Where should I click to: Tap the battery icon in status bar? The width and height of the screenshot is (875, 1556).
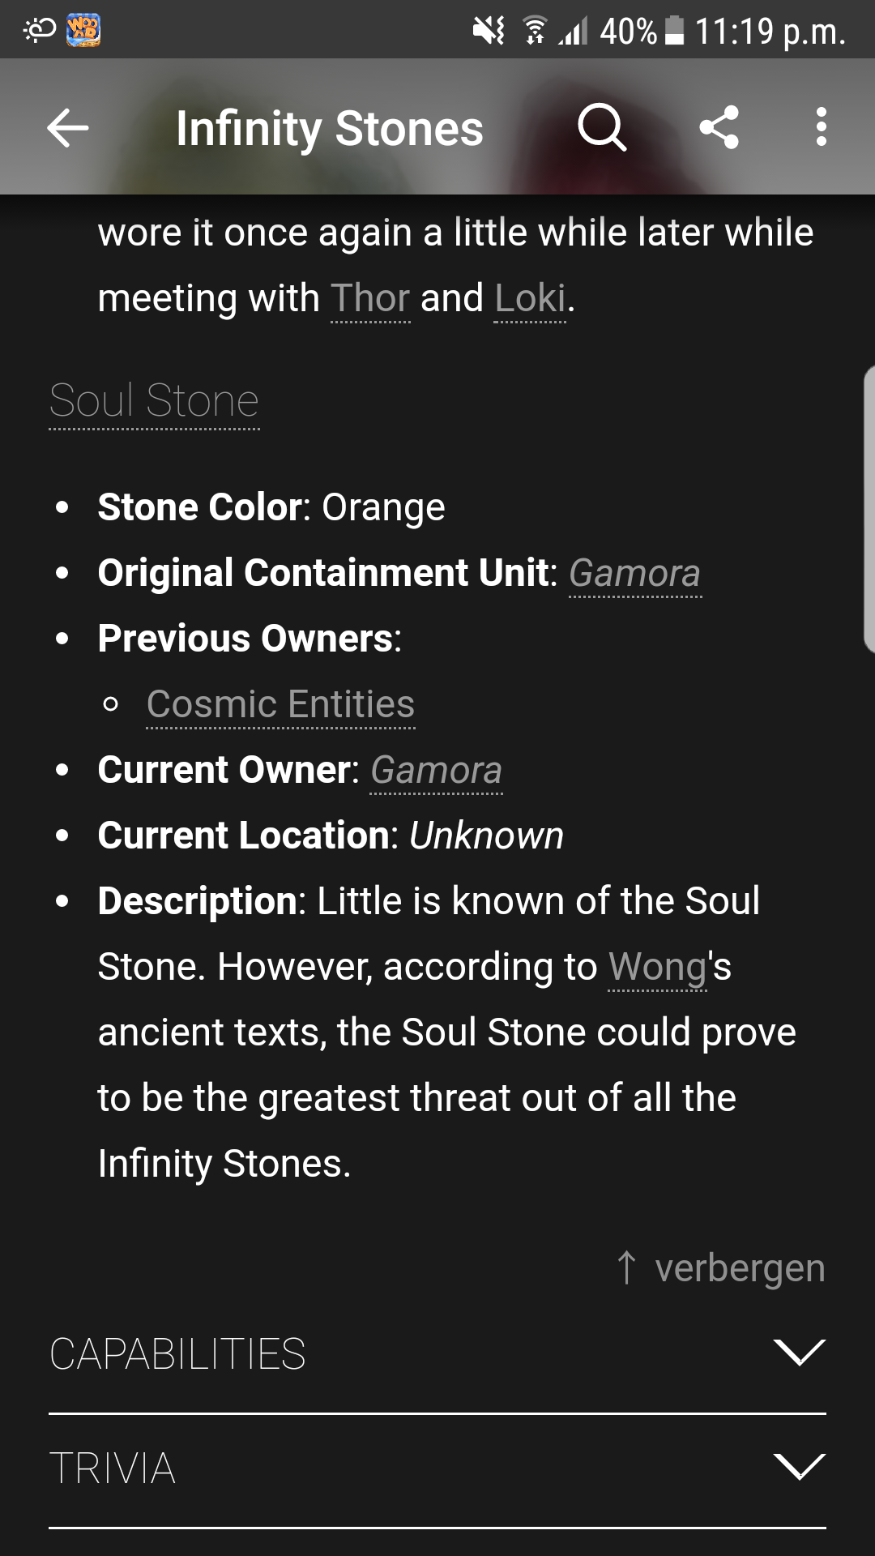tap(674, 31)
